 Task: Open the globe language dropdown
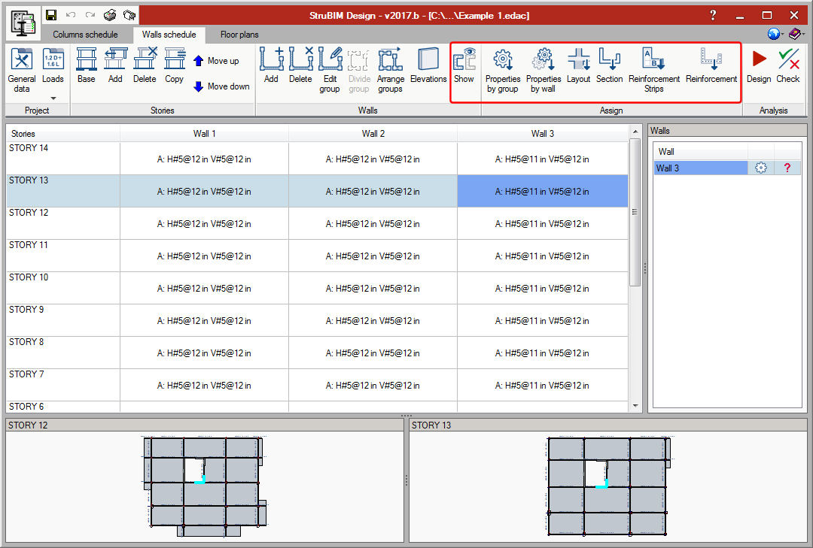point(775,34)
